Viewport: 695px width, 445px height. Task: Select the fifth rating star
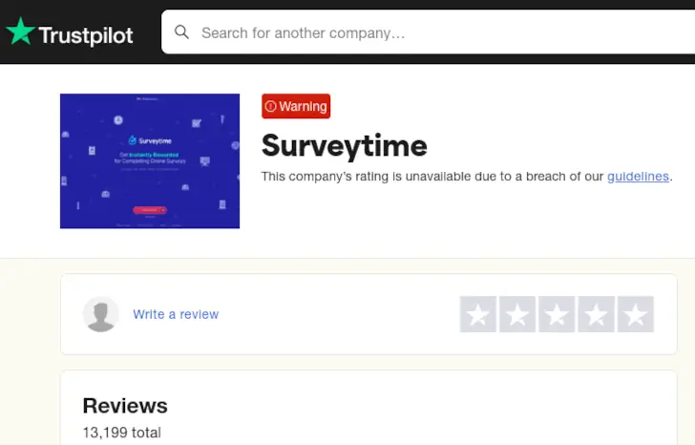click(x=635, y=314)
